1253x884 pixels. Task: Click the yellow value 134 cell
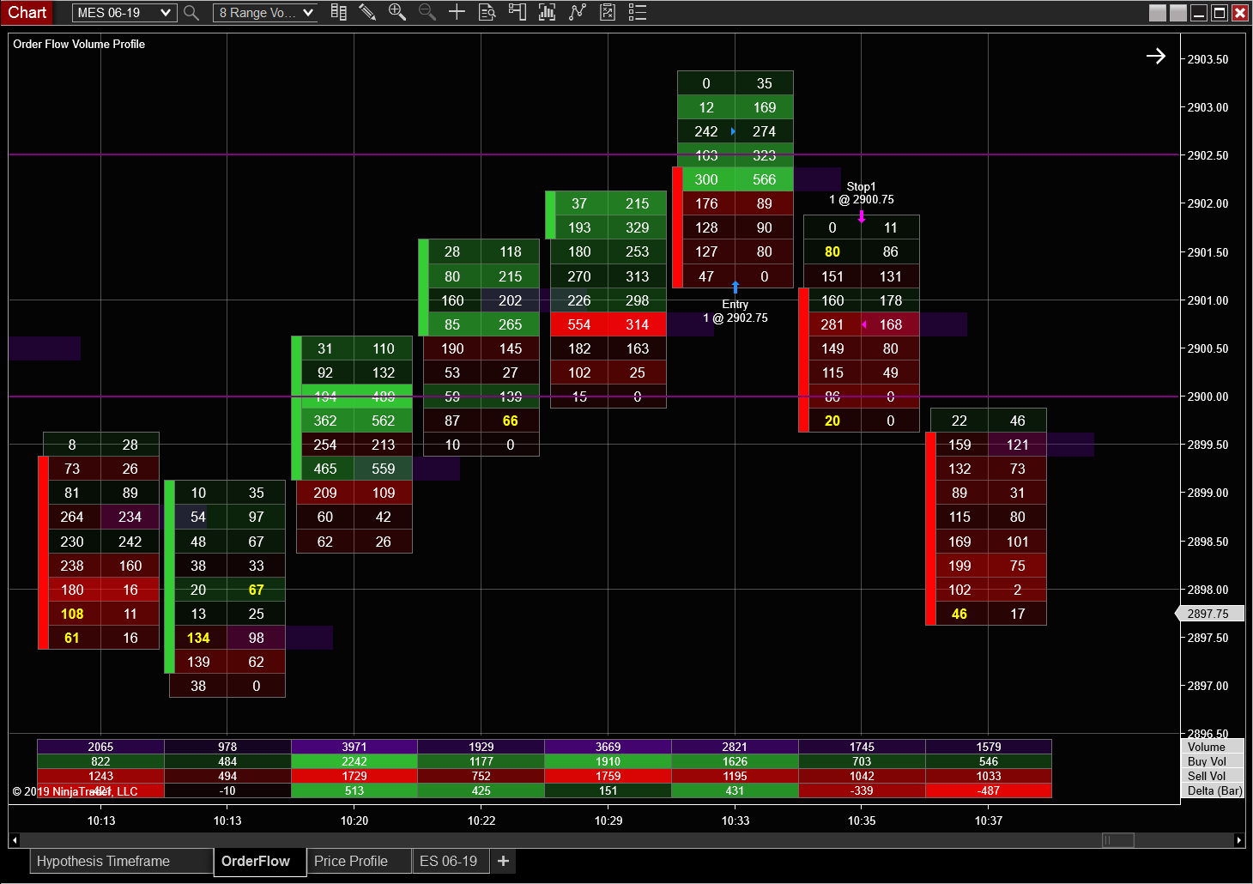coord(198,638)
